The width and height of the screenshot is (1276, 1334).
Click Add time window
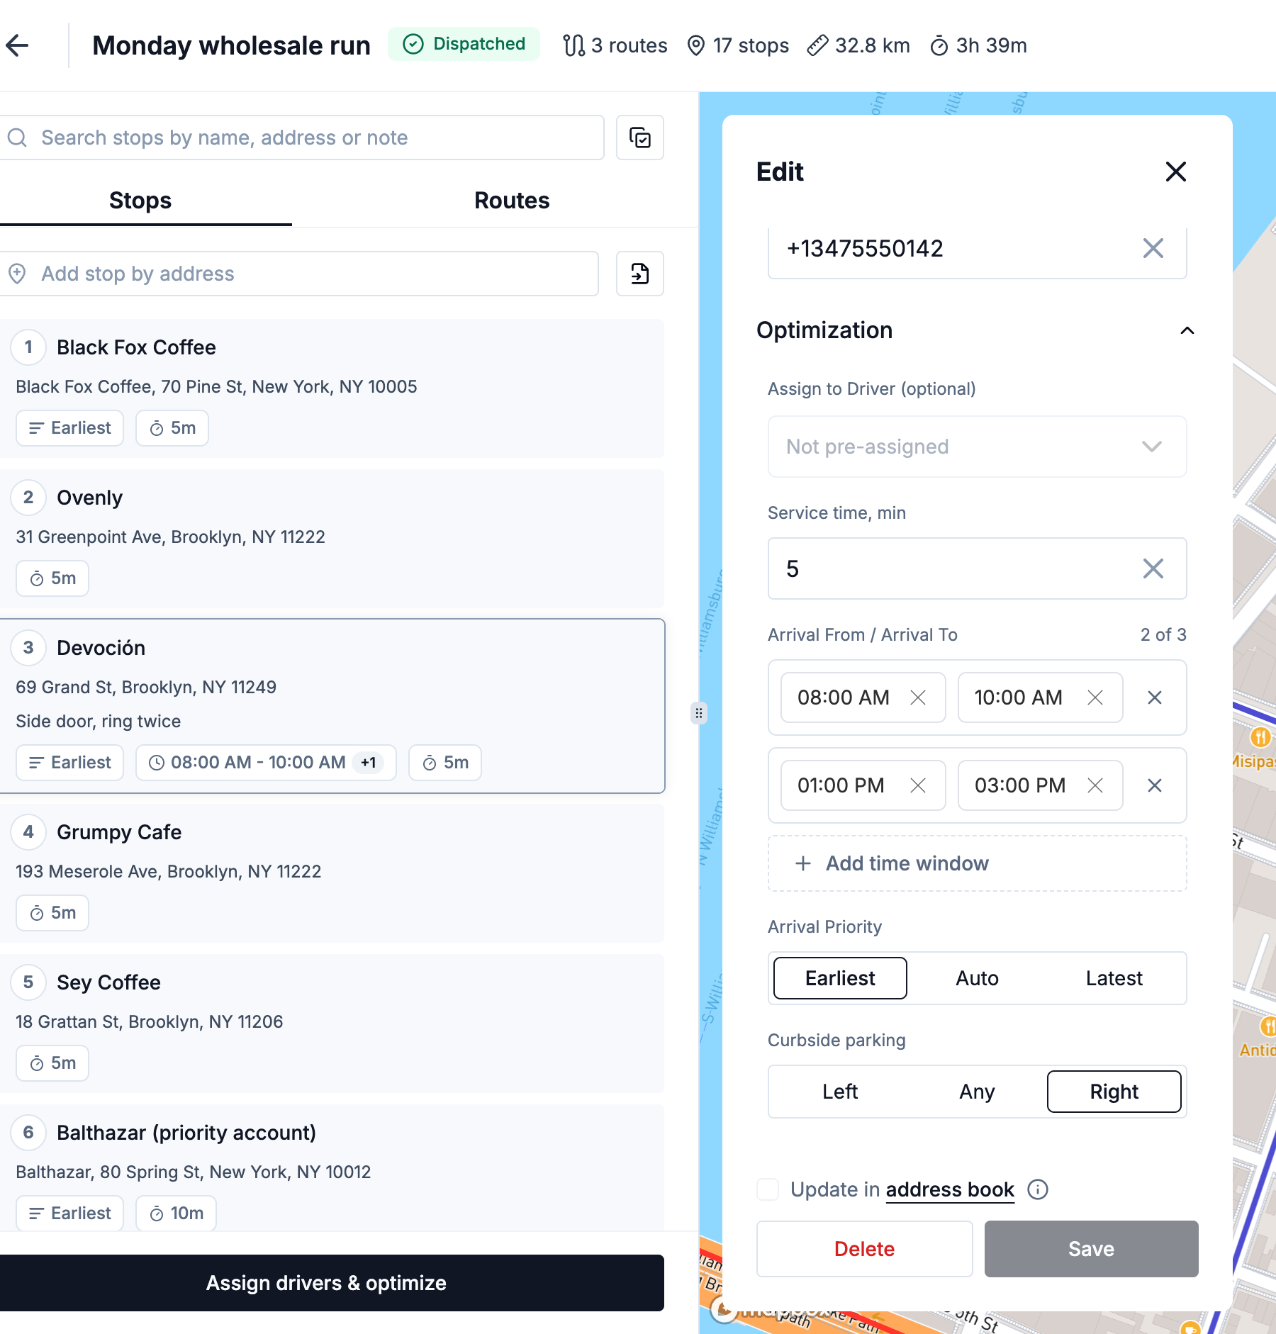coord(977,863)
